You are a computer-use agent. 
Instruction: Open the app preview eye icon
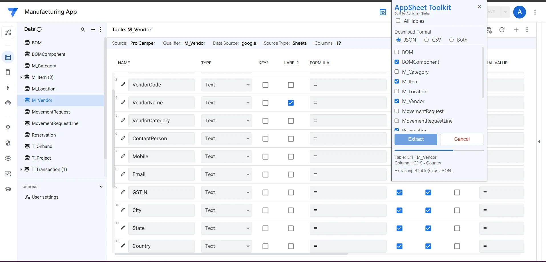coord(383,12)
